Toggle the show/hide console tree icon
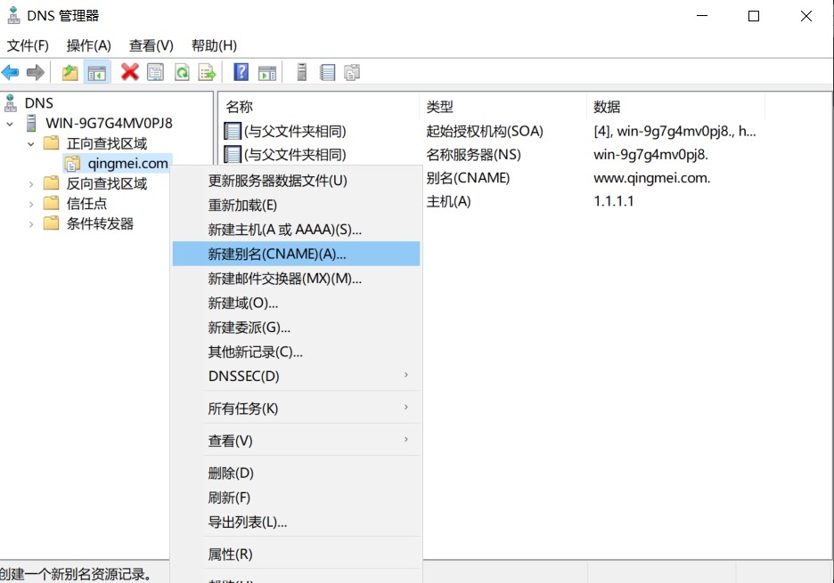The height and width of the screenshot is (583, 834). pos(97,72)
